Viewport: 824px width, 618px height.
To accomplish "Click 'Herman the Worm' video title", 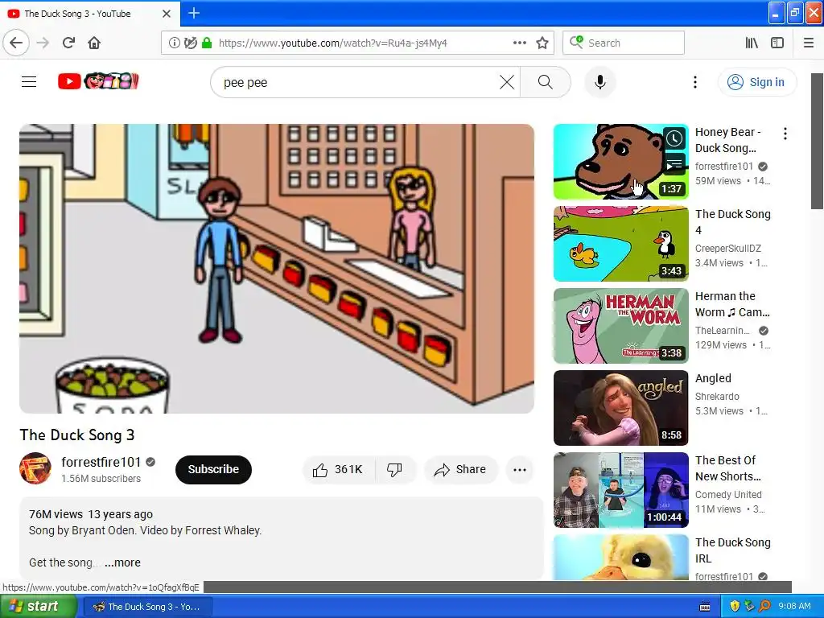I will (x=732, y=303).
